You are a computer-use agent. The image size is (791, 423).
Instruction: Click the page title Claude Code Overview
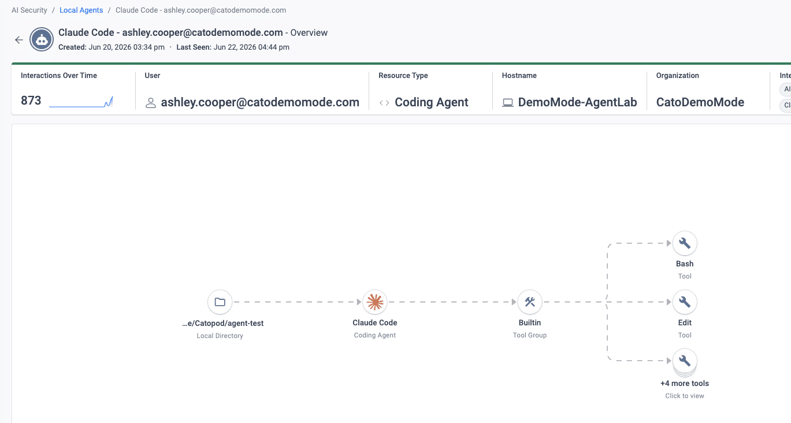(193, 33)
